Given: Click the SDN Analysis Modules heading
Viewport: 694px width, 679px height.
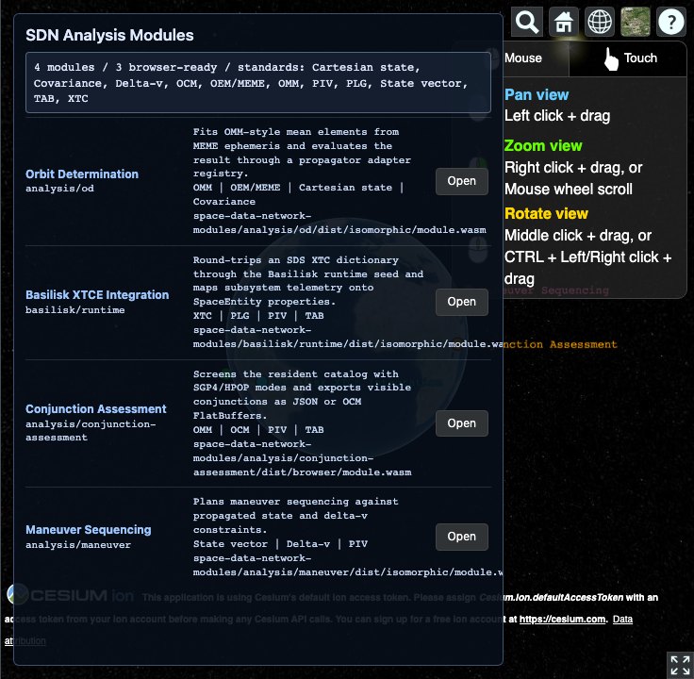Looking at the screenshot, I should pyautogui.click(x=109, y=35).
